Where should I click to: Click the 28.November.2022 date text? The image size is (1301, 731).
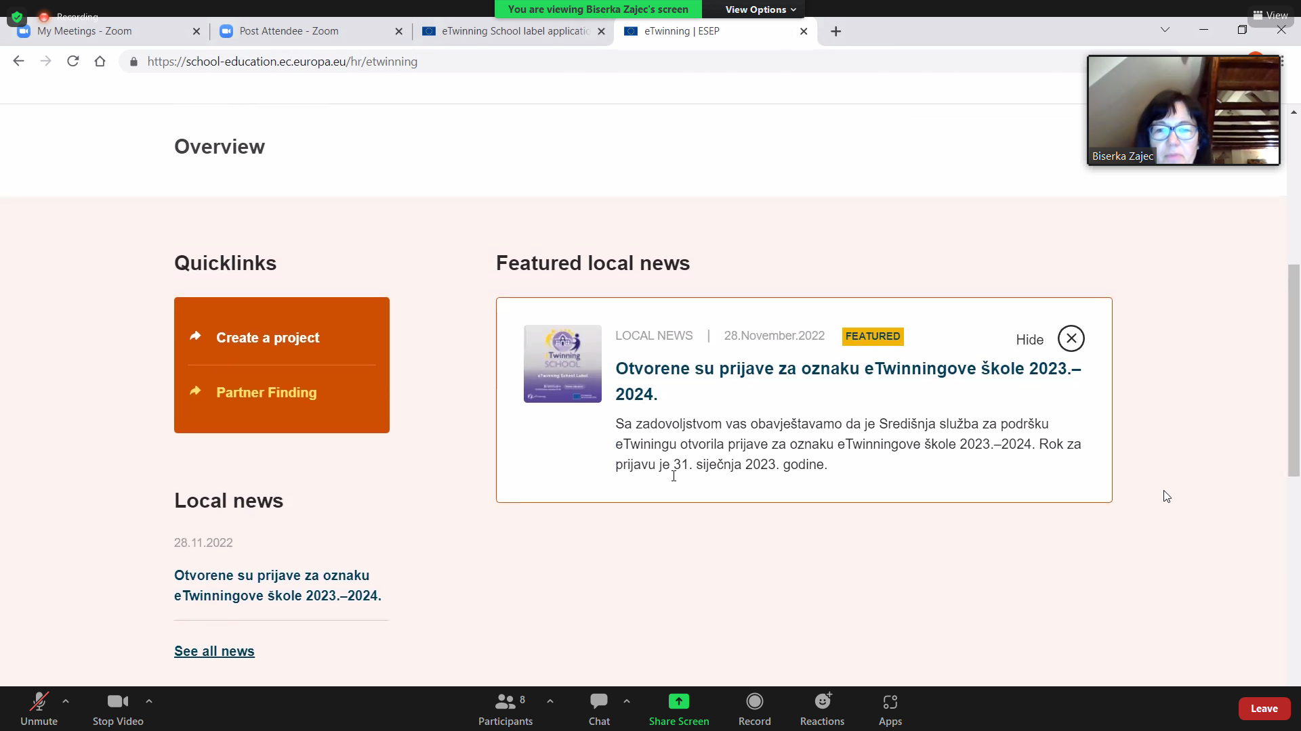[x=775, y=336]
